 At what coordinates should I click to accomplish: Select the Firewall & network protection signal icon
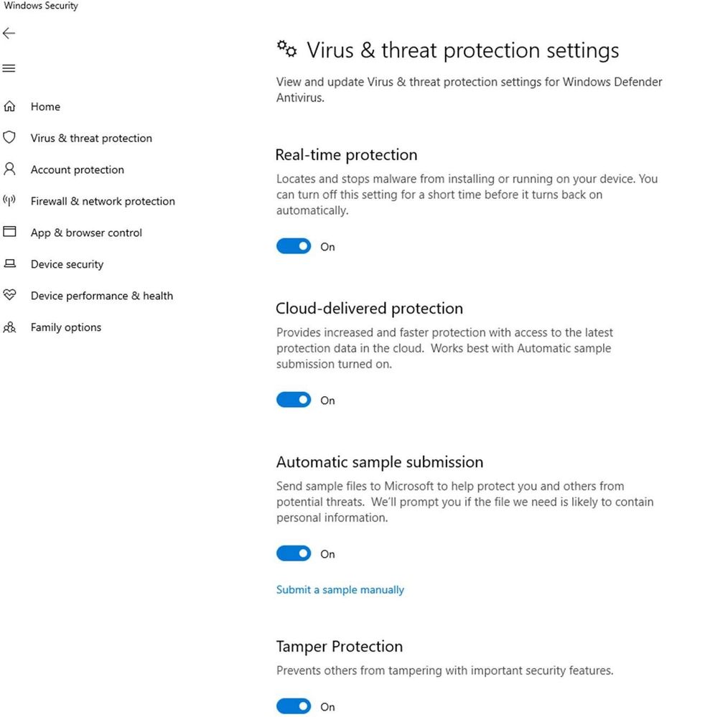coord(10,201)
